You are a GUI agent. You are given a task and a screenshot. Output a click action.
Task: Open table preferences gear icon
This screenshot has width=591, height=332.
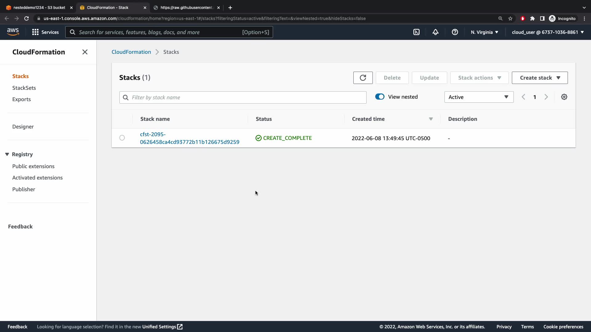coord(564,97)
